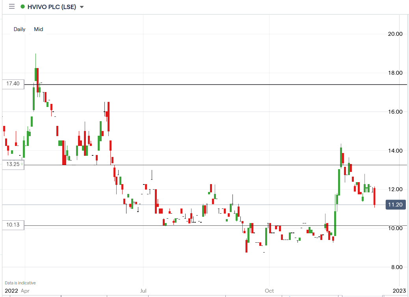This screenshot has width=409, height=297.
Task: Click the Data is indicative notice
Action: point(20,283)
